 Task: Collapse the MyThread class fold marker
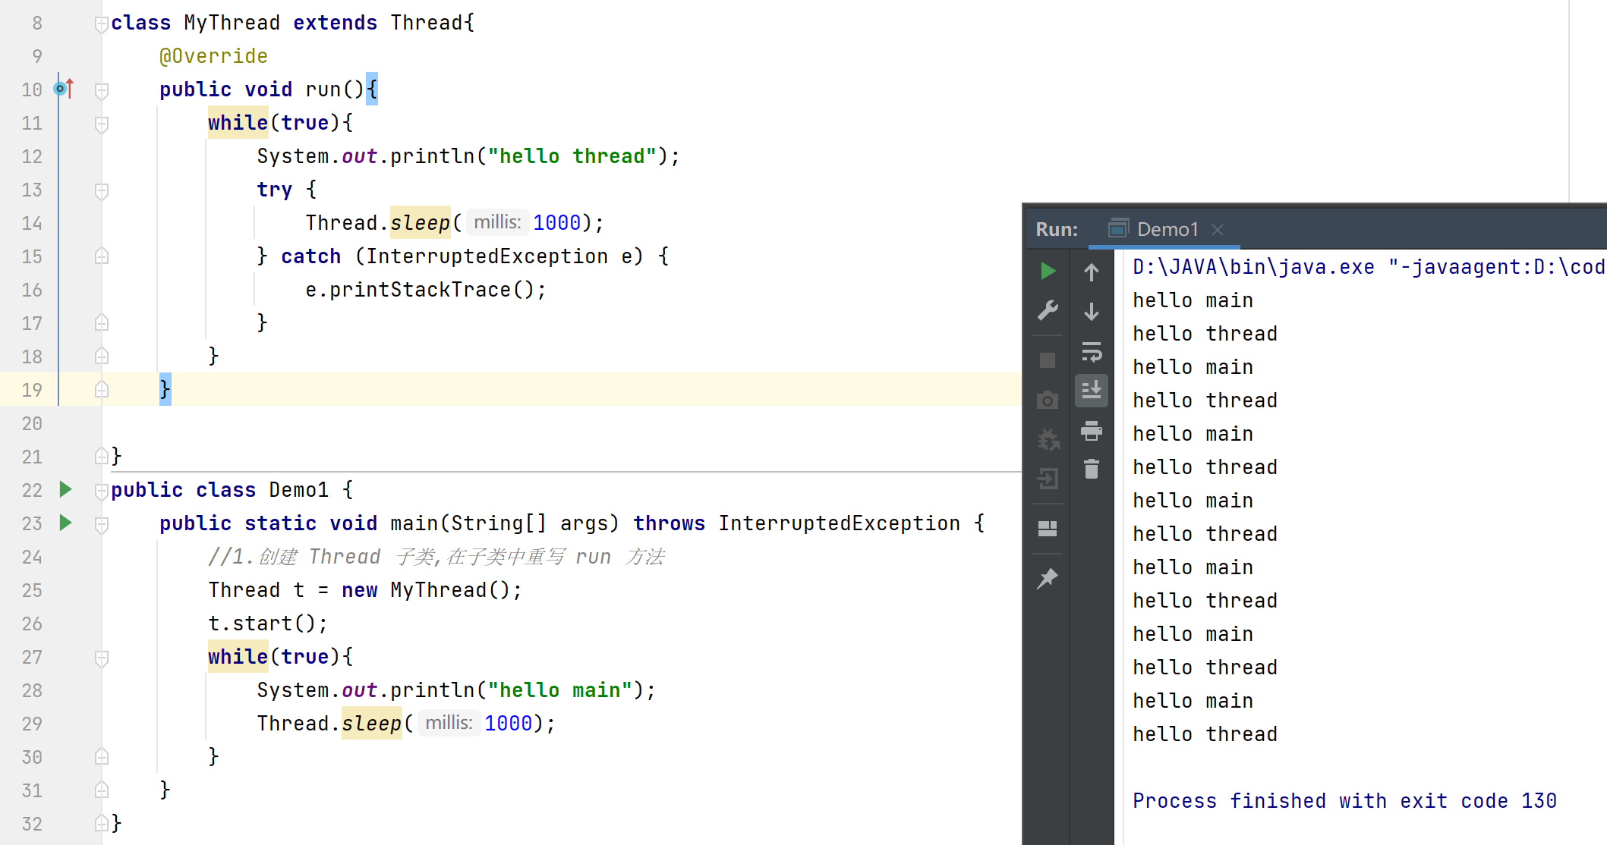pos(101,24)
